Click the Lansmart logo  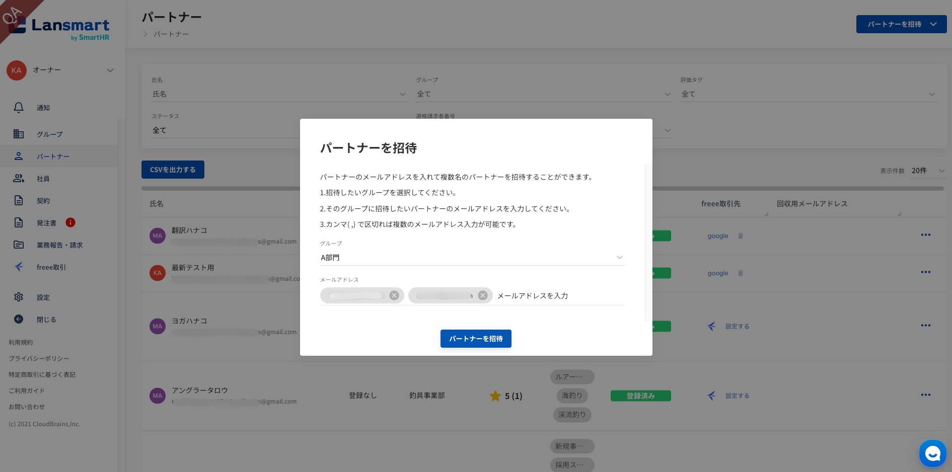[x=59, y=28]
